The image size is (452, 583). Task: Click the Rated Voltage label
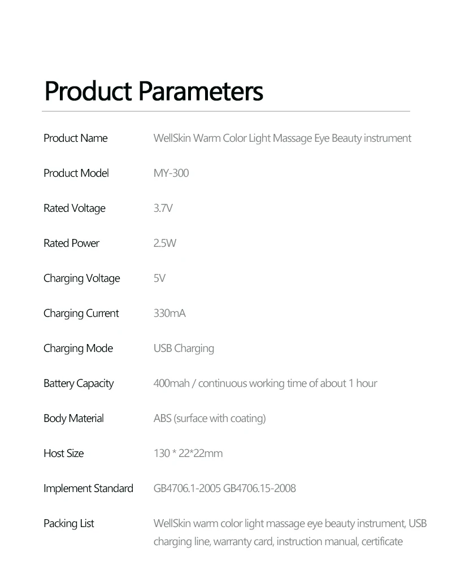pos(74,208)
